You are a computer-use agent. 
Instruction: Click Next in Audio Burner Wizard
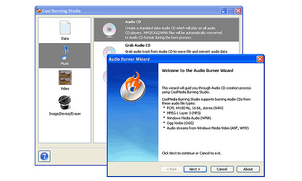pyautogui.click(x=195, y=169)
